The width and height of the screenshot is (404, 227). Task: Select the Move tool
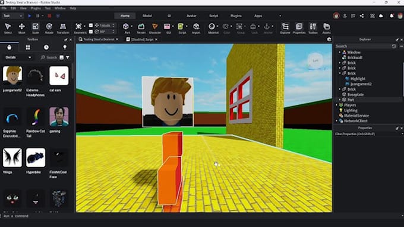(x=21, y=28)
